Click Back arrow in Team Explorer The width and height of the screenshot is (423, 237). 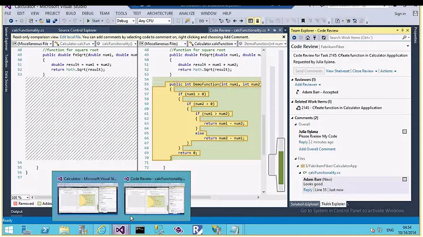pos(294,38)
